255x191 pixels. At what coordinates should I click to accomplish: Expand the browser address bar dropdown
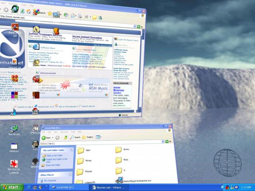(x=135, y=26)
